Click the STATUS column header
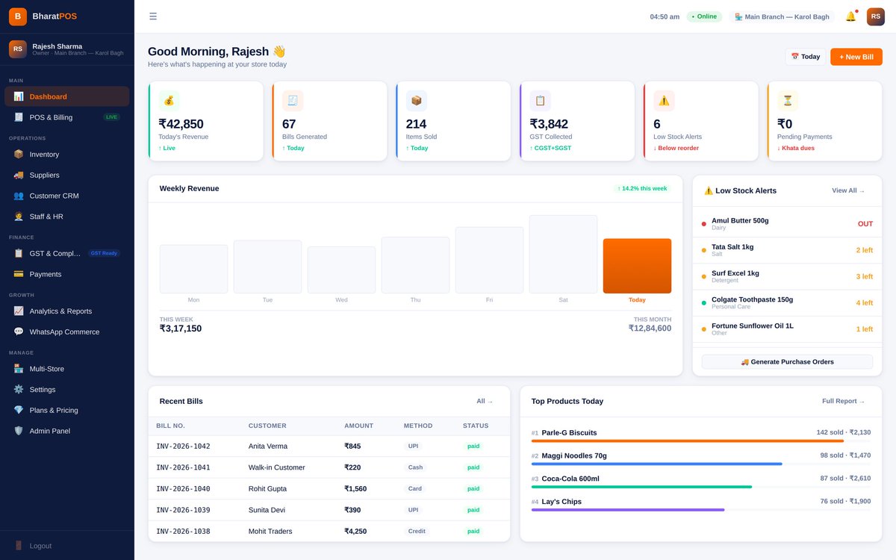The width and height of the screenshot is (896, 560). (476, 426)
